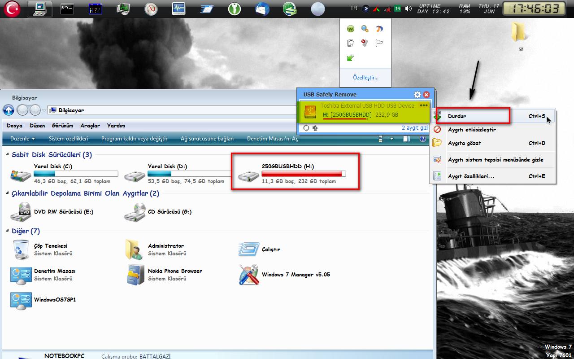Click the Özelleştir... link in tray popup

(365, 78)
